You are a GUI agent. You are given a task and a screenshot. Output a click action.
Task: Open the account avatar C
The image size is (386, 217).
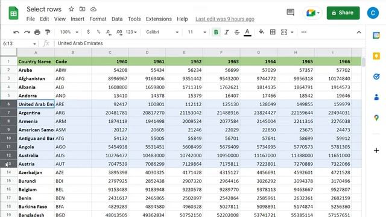click(373, 13)
